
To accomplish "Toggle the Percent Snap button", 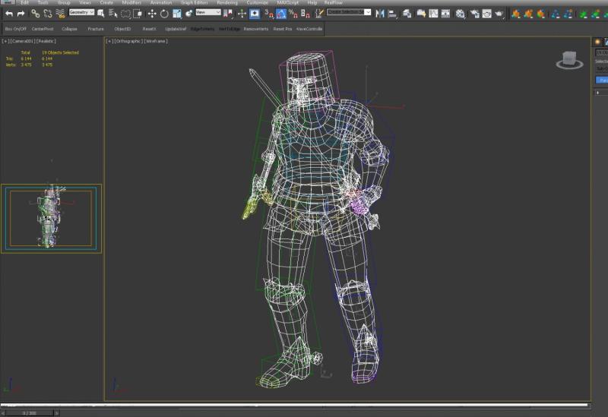I will point(293,14).
